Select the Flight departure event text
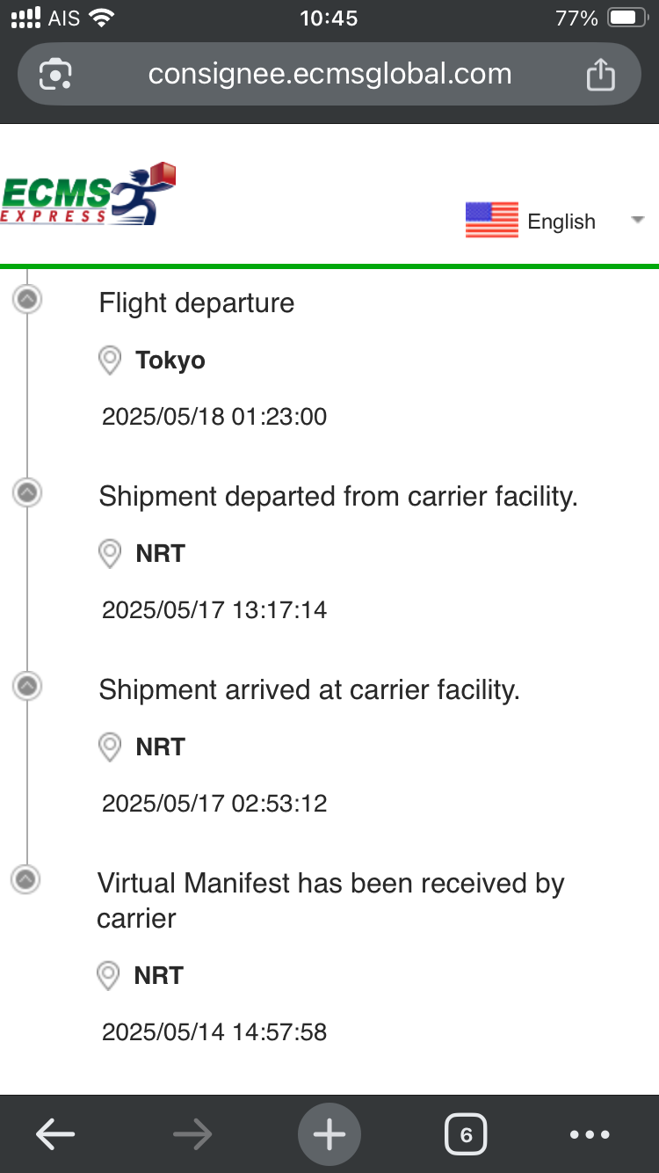The height and width of the screenshot is (1173, 659). tap(197, 303)
